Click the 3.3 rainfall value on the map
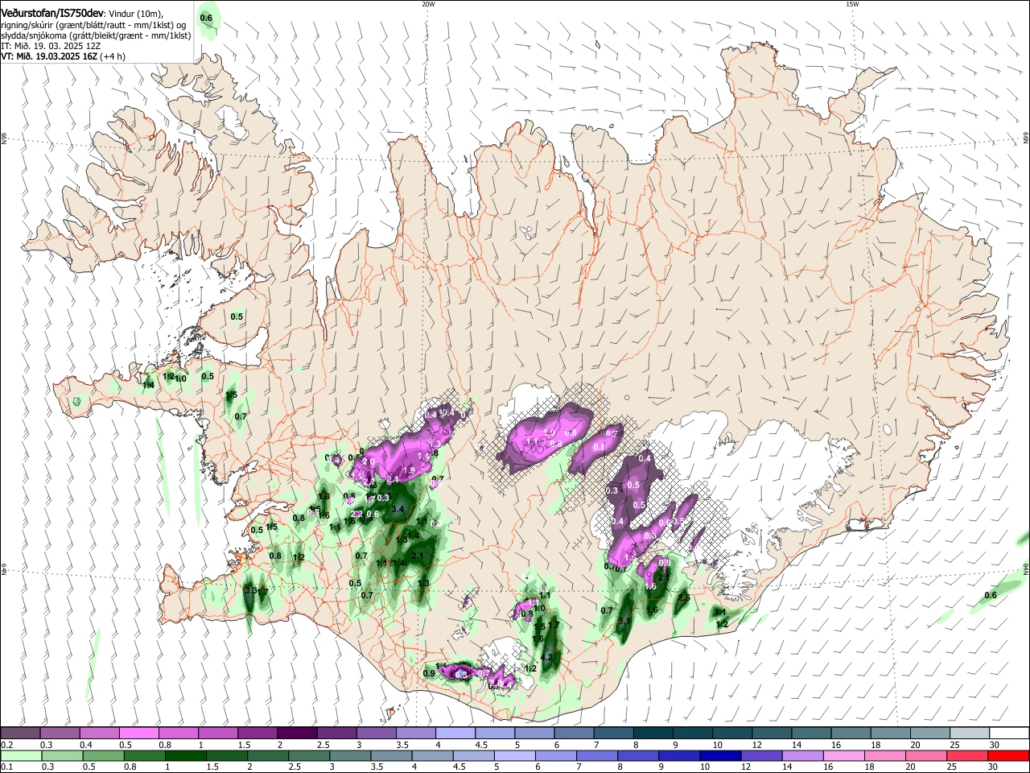The width and height of the screenshot is (1030, 773). pos(249,591)
